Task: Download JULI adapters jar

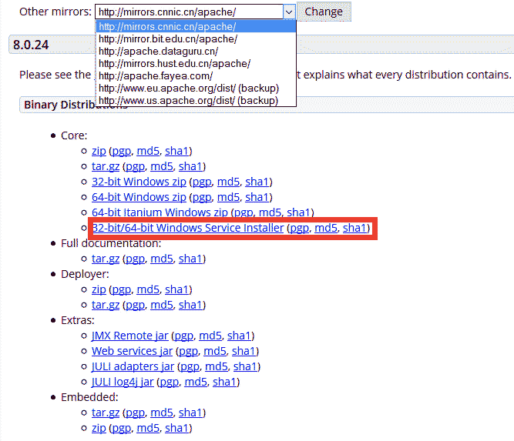Action: [133, 366]
